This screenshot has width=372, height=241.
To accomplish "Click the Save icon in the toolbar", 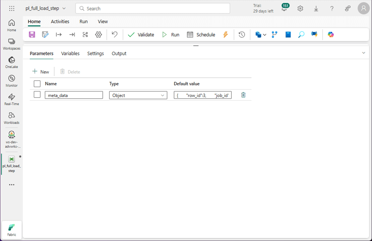I will click(32, 35).
